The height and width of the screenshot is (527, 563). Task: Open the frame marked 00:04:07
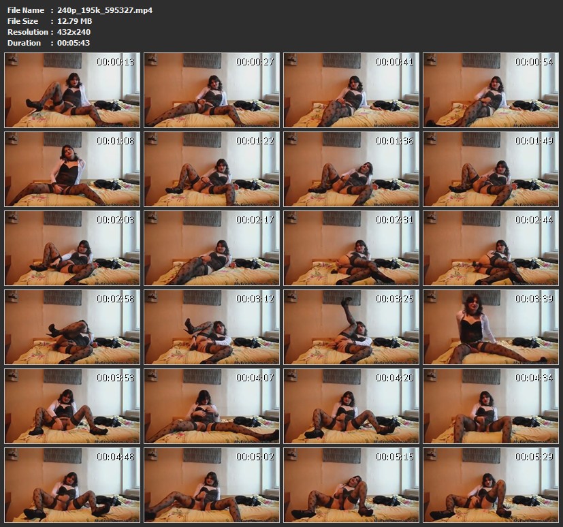click(x=212, y=406)
